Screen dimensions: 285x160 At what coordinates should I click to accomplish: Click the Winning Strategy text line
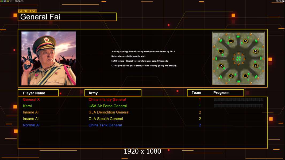[143, 51]
